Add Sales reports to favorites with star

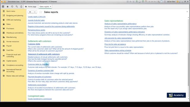(x=41, y=12)
